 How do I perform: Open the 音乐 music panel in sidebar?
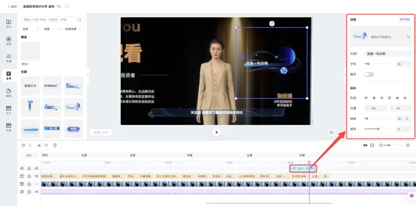(9, 23)
